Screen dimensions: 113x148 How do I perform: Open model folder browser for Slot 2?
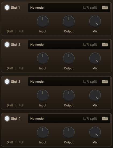[105, 45]
